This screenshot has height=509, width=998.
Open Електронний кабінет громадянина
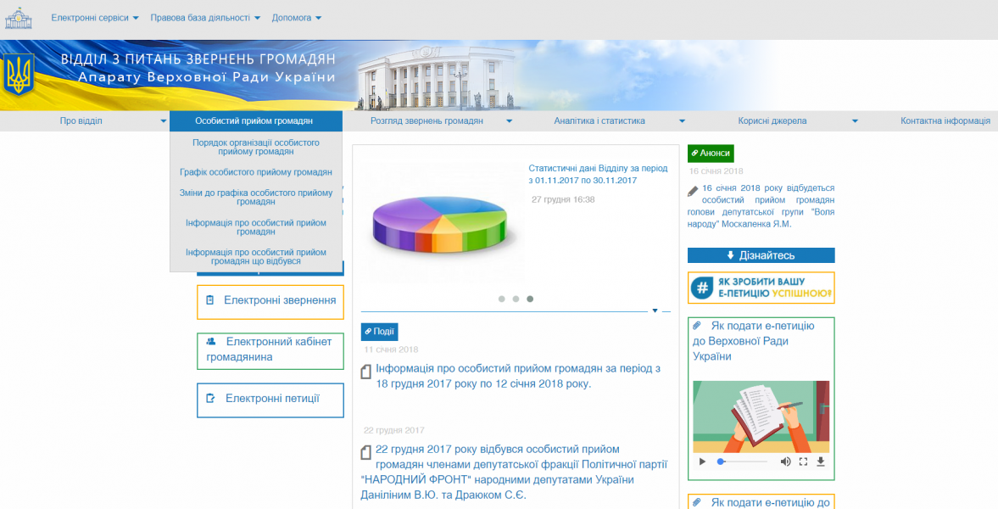pos(270,351)
